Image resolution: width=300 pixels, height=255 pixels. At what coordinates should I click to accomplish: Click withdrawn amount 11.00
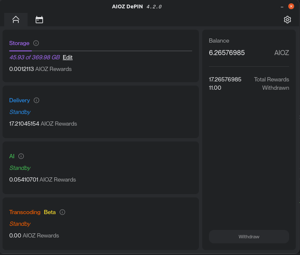(215, 88)
